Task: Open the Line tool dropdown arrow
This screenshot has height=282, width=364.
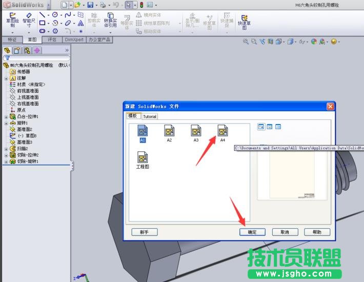Action: tap(48, 15)
